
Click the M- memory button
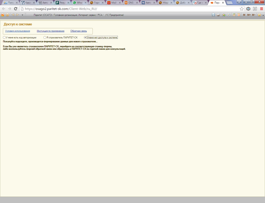click(x=254, y=15)
